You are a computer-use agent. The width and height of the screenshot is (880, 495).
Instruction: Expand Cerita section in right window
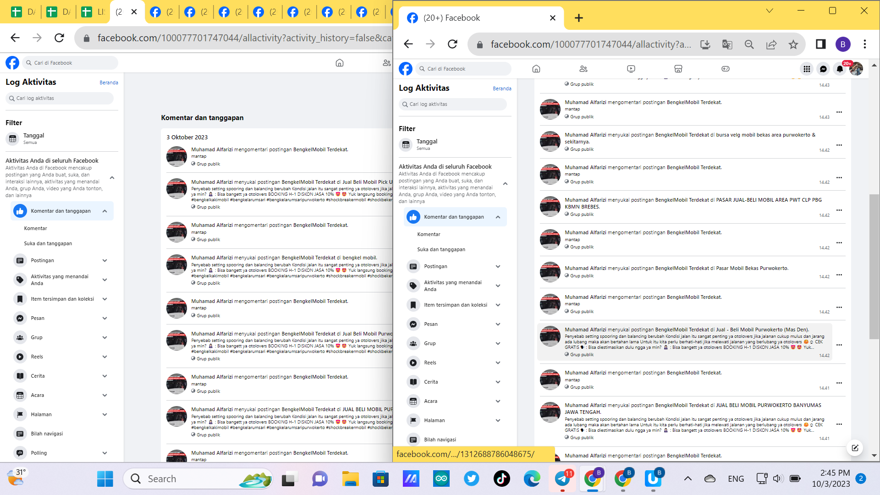[x=498, y=382]
